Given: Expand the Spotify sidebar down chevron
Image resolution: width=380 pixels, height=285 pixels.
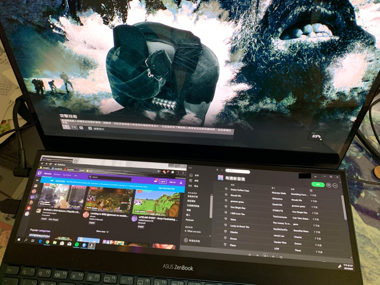Looking at the screenshot, I should point(210,236).
